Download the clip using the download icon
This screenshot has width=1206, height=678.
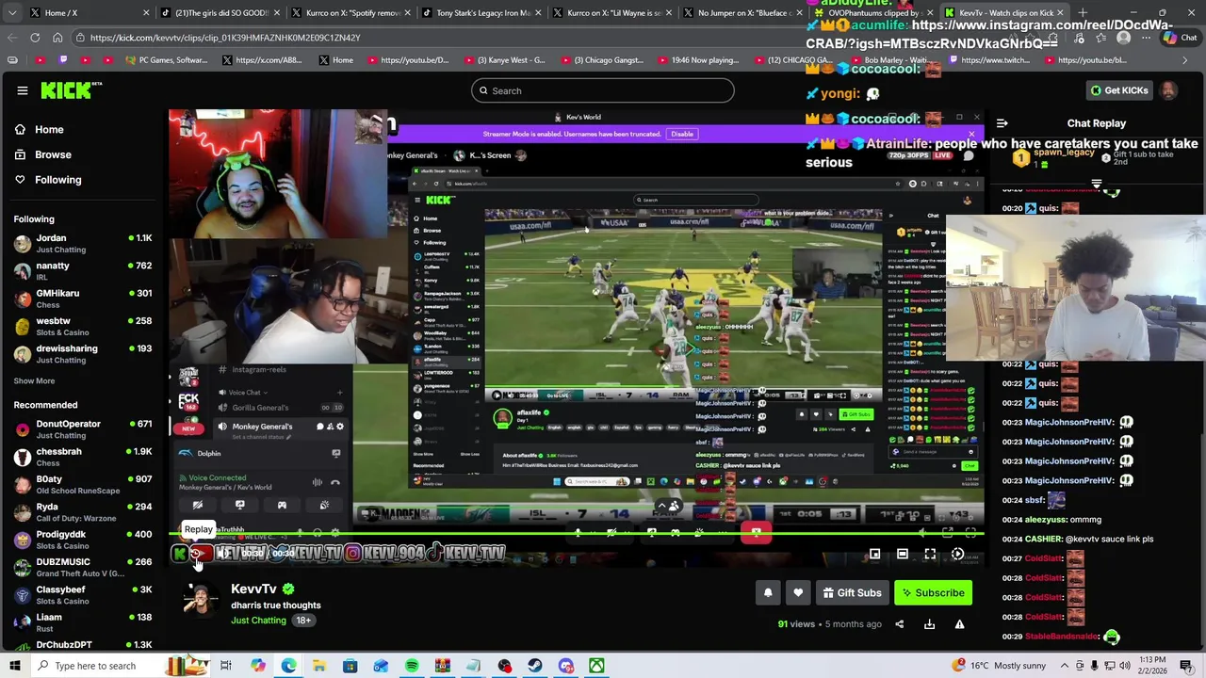[x=929, y=623]
